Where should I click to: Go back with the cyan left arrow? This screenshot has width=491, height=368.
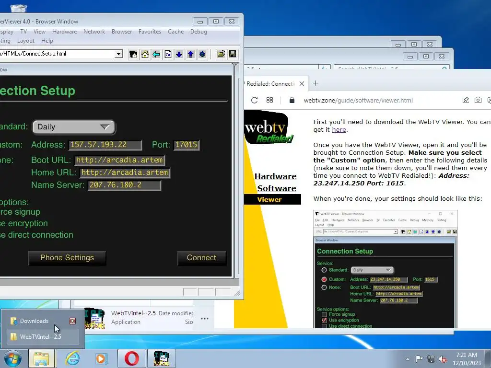point(156,54)
